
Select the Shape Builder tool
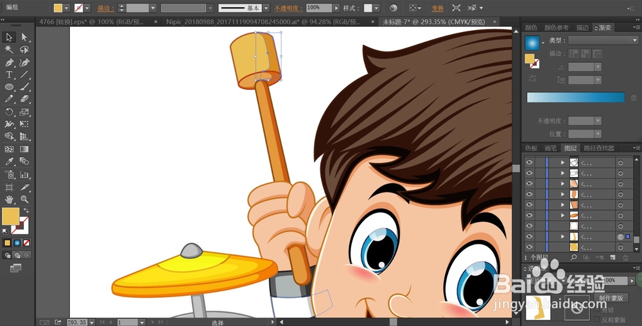pos(9,136)
